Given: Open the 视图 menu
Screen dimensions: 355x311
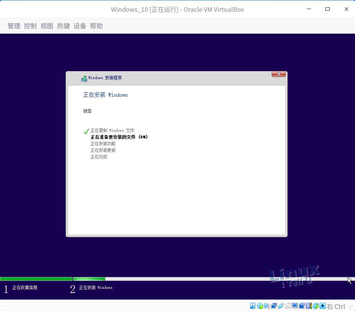Looking at the screenshot, I should pos(47,26).
